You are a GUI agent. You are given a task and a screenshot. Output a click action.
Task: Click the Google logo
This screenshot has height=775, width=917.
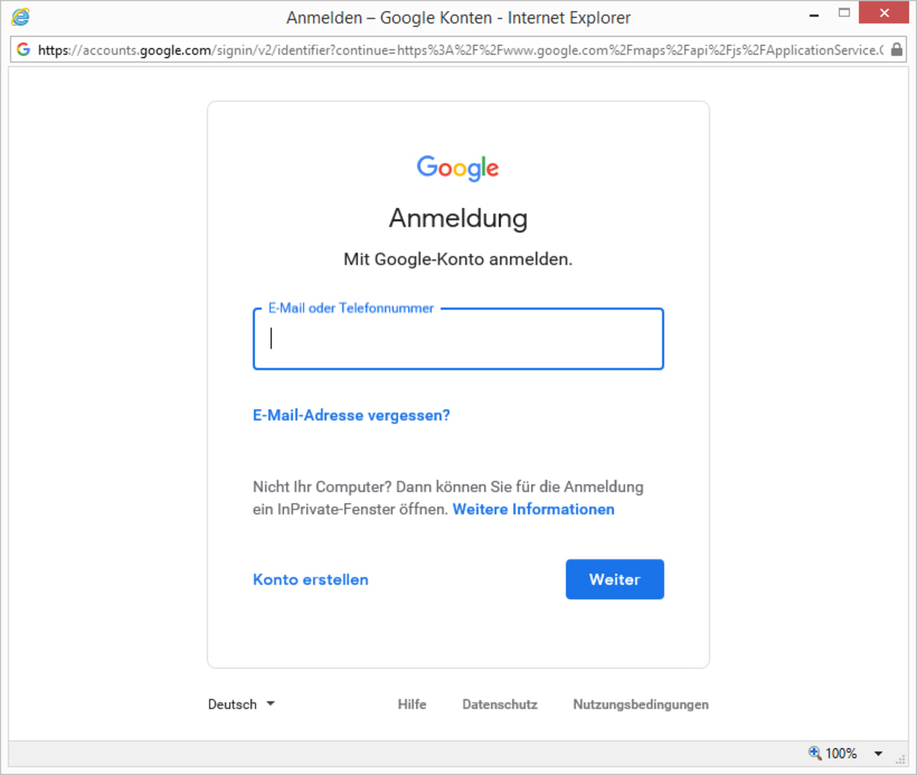[x=458, y=168]
